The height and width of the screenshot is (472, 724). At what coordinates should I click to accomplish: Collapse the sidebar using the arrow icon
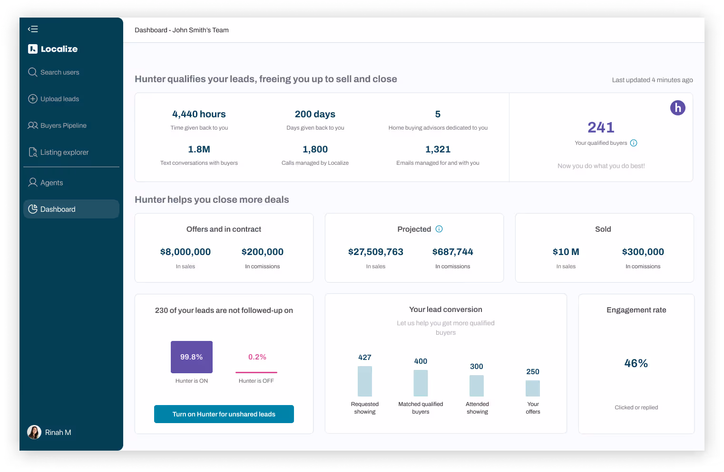[x=33, y=29]
